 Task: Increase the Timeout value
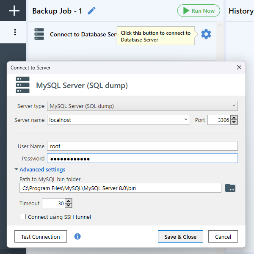tap(69, 201)
